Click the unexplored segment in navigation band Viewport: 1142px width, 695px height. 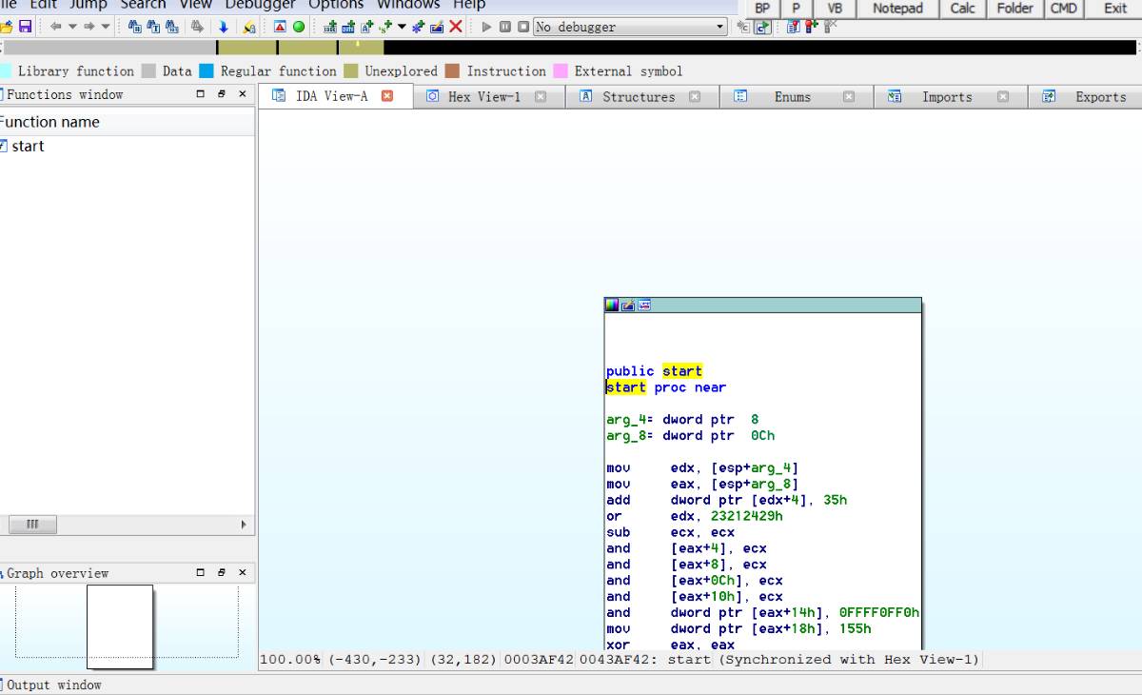point(247,48)
